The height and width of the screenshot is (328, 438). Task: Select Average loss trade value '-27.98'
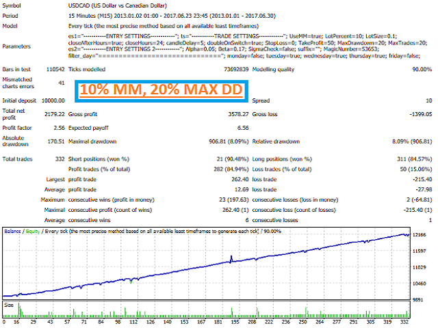click(424, 189)
